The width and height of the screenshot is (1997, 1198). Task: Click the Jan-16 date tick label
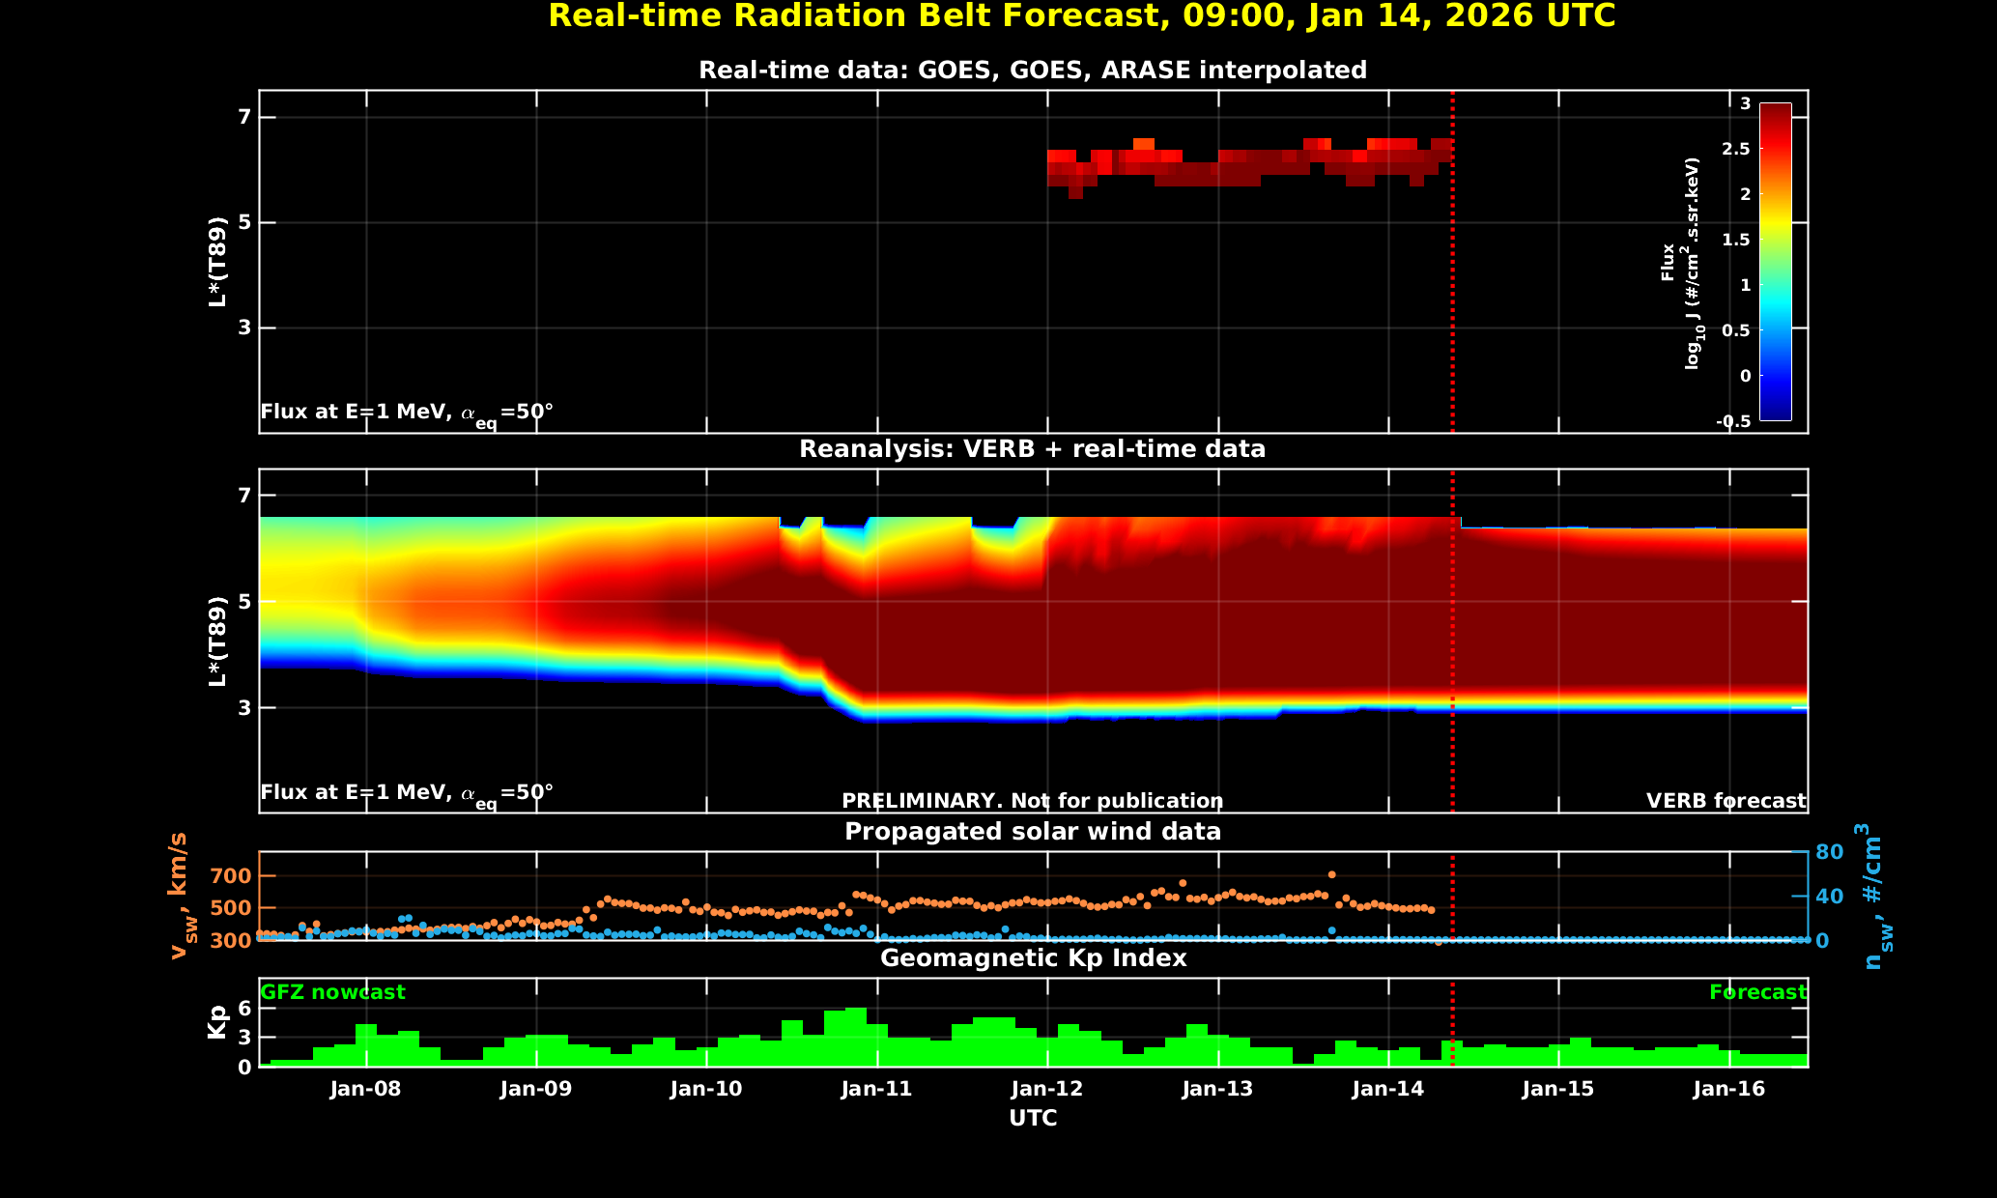tap(1729, 1089)
